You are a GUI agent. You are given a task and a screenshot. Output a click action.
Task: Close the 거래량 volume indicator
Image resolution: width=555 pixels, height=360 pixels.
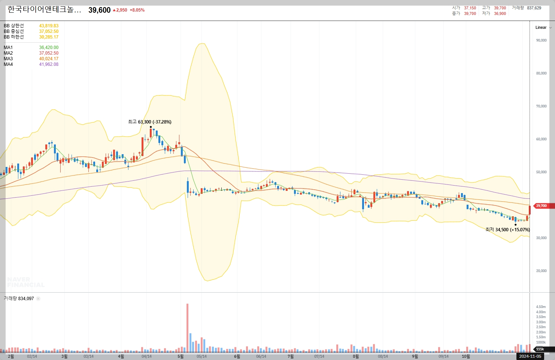pos(38,299)
